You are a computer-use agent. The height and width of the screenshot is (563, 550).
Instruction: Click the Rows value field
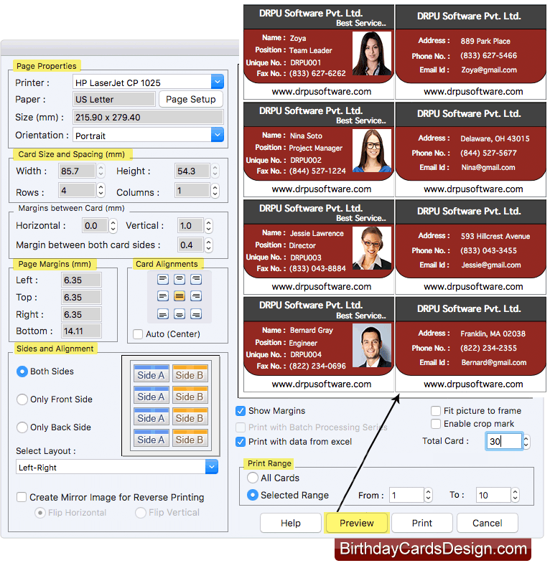click(x=77, y=190)
